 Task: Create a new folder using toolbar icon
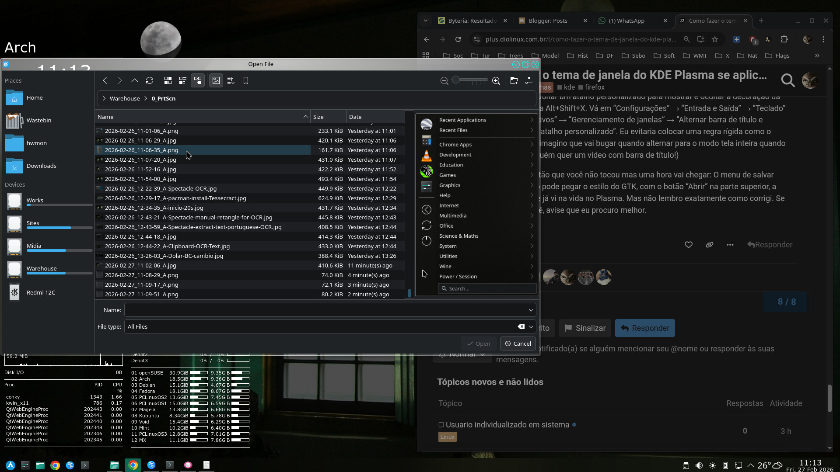(x=514, y=80)
